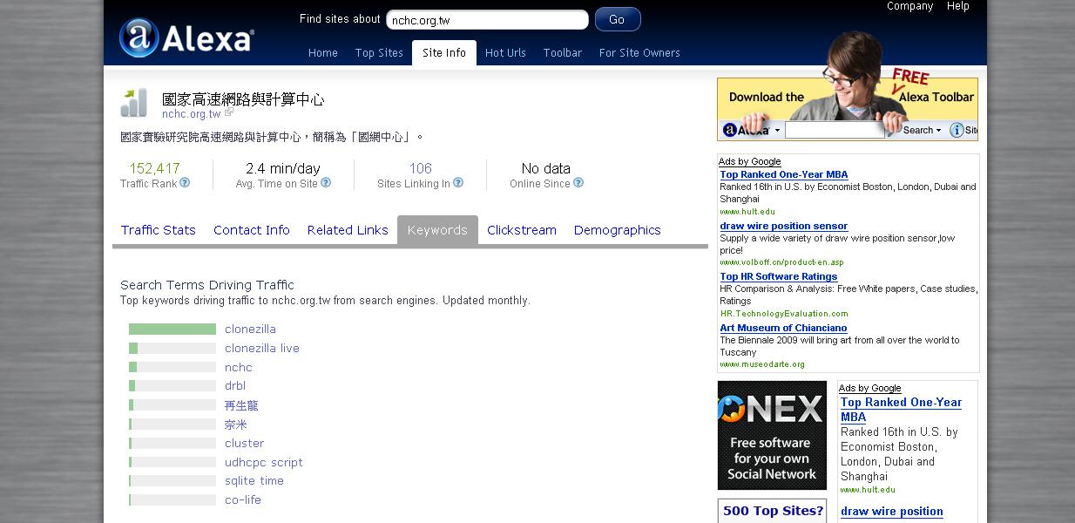The height and width of the screenshot is (523, 1075).
Task: Select the Site Info nav tab
Action: [444, 53]
